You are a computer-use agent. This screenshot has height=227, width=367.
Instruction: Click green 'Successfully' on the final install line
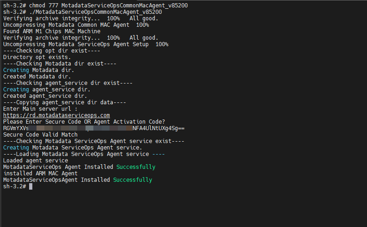click(132, 180)
